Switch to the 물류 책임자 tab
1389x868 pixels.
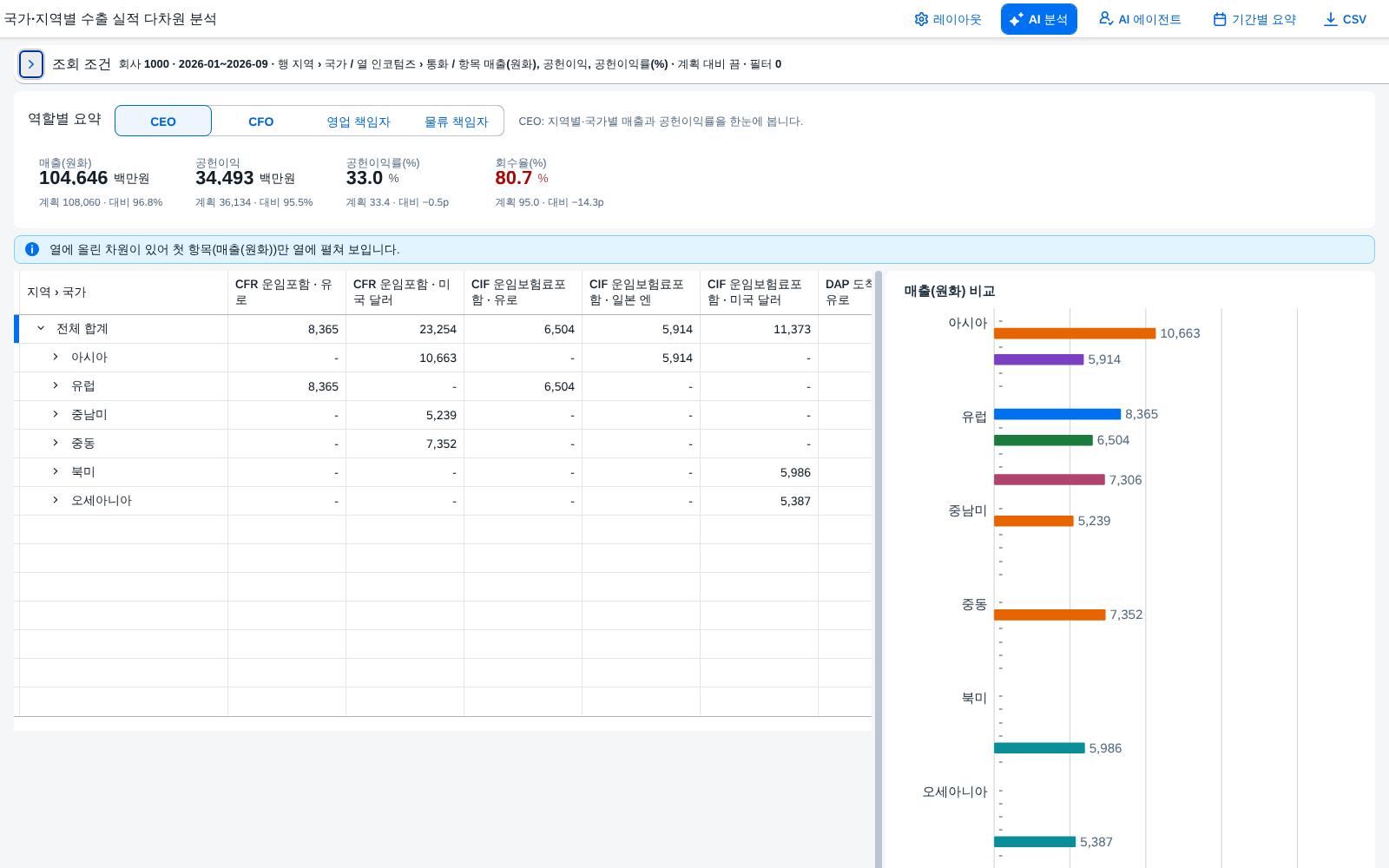click(456, 121)
